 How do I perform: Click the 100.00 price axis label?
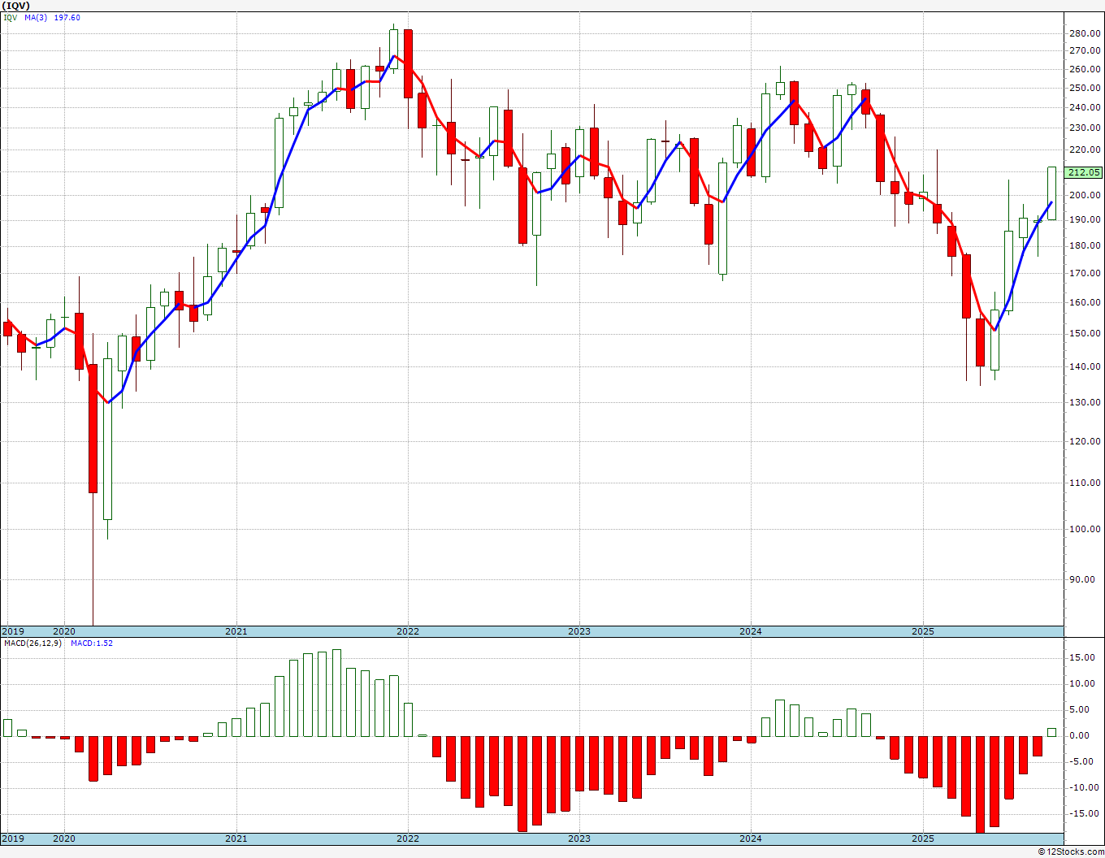[x=1085, y=530]
